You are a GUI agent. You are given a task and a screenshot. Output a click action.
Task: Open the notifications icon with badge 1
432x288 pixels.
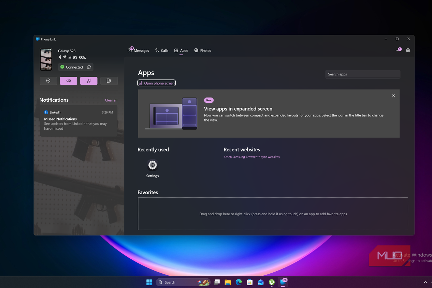pos(399,50)
